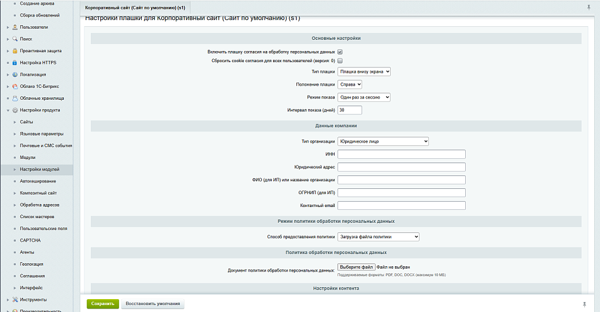Click the Локализация globe icon
The height and width of the screenshot is (312, 600).
pyautogui.click(x=15, y=74)
